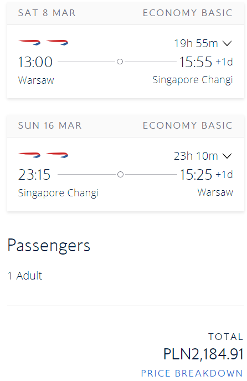Click the return ECONOMY BASIC label

[188, 125]
